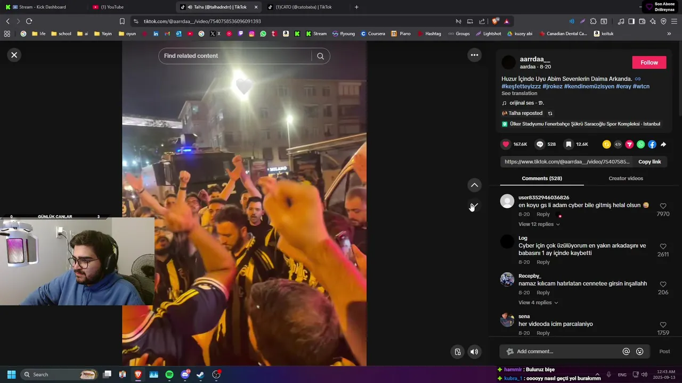Go to previous video with up arrow
682x383 pixels.
pos(474,185)
